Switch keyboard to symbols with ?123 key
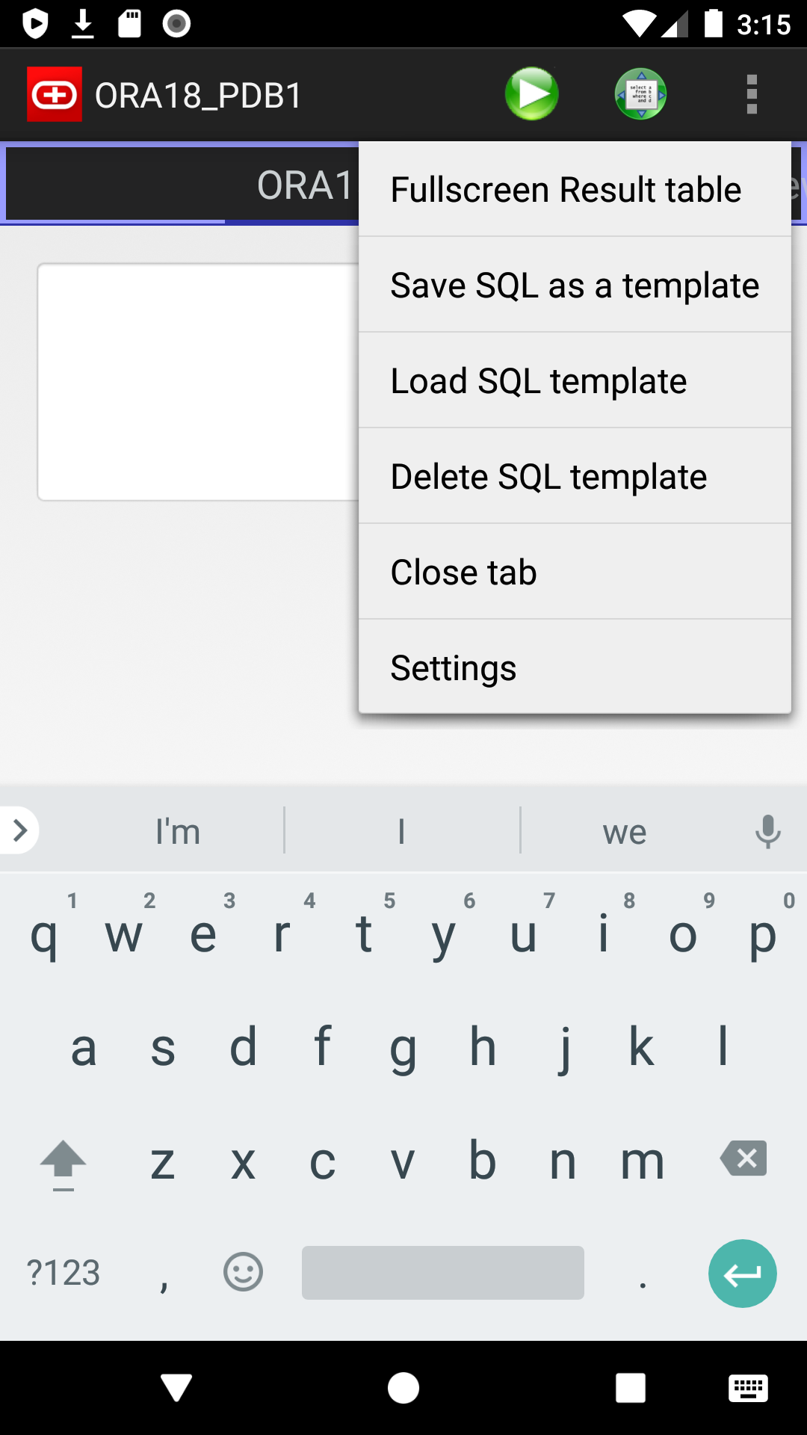The image size is (807, 1435). 64,1272
